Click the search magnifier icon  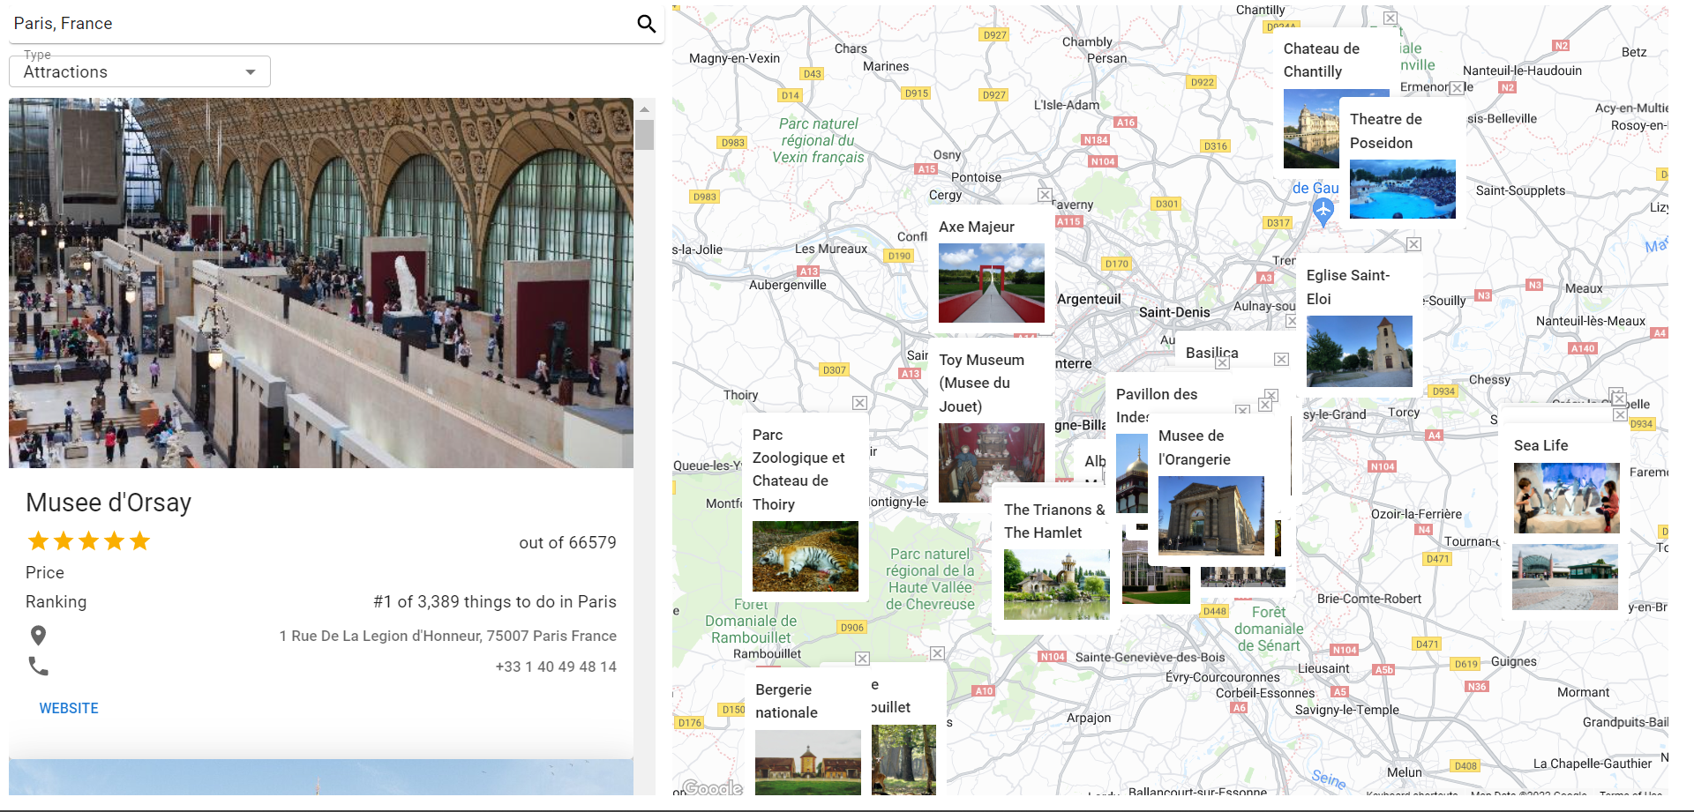click(647, 24)
